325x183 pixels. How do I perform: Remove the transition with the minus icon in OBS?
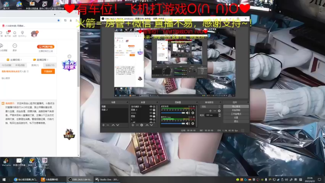(x=215, y=111)
